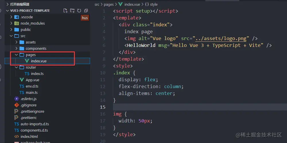Collapse all folders in explorer
The width and height of the screenshot is (287, 143).
[86, 11]
